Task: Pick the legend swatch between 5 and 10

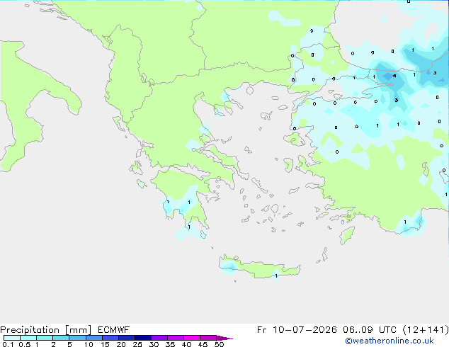Action: (x=77, y=338)
